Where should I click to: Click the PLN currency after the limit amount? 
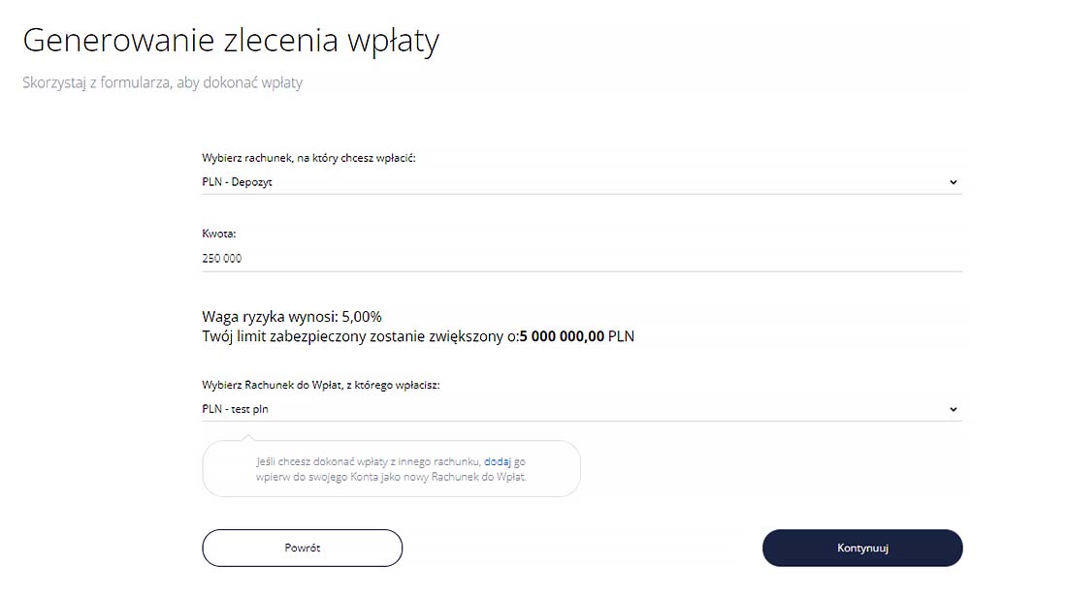pyautogui.click(x=621, y=336)
